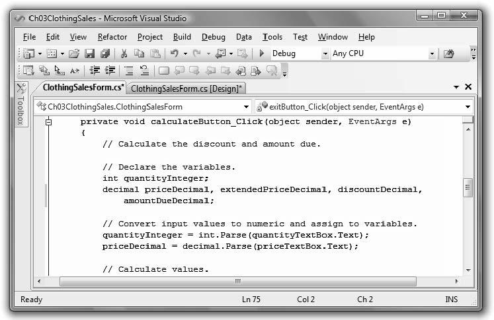Image resolution: width=494 pixels, height=320 pixels.
Task: Start debugging with the green play arrow
Action: click(x=261, y=53)
